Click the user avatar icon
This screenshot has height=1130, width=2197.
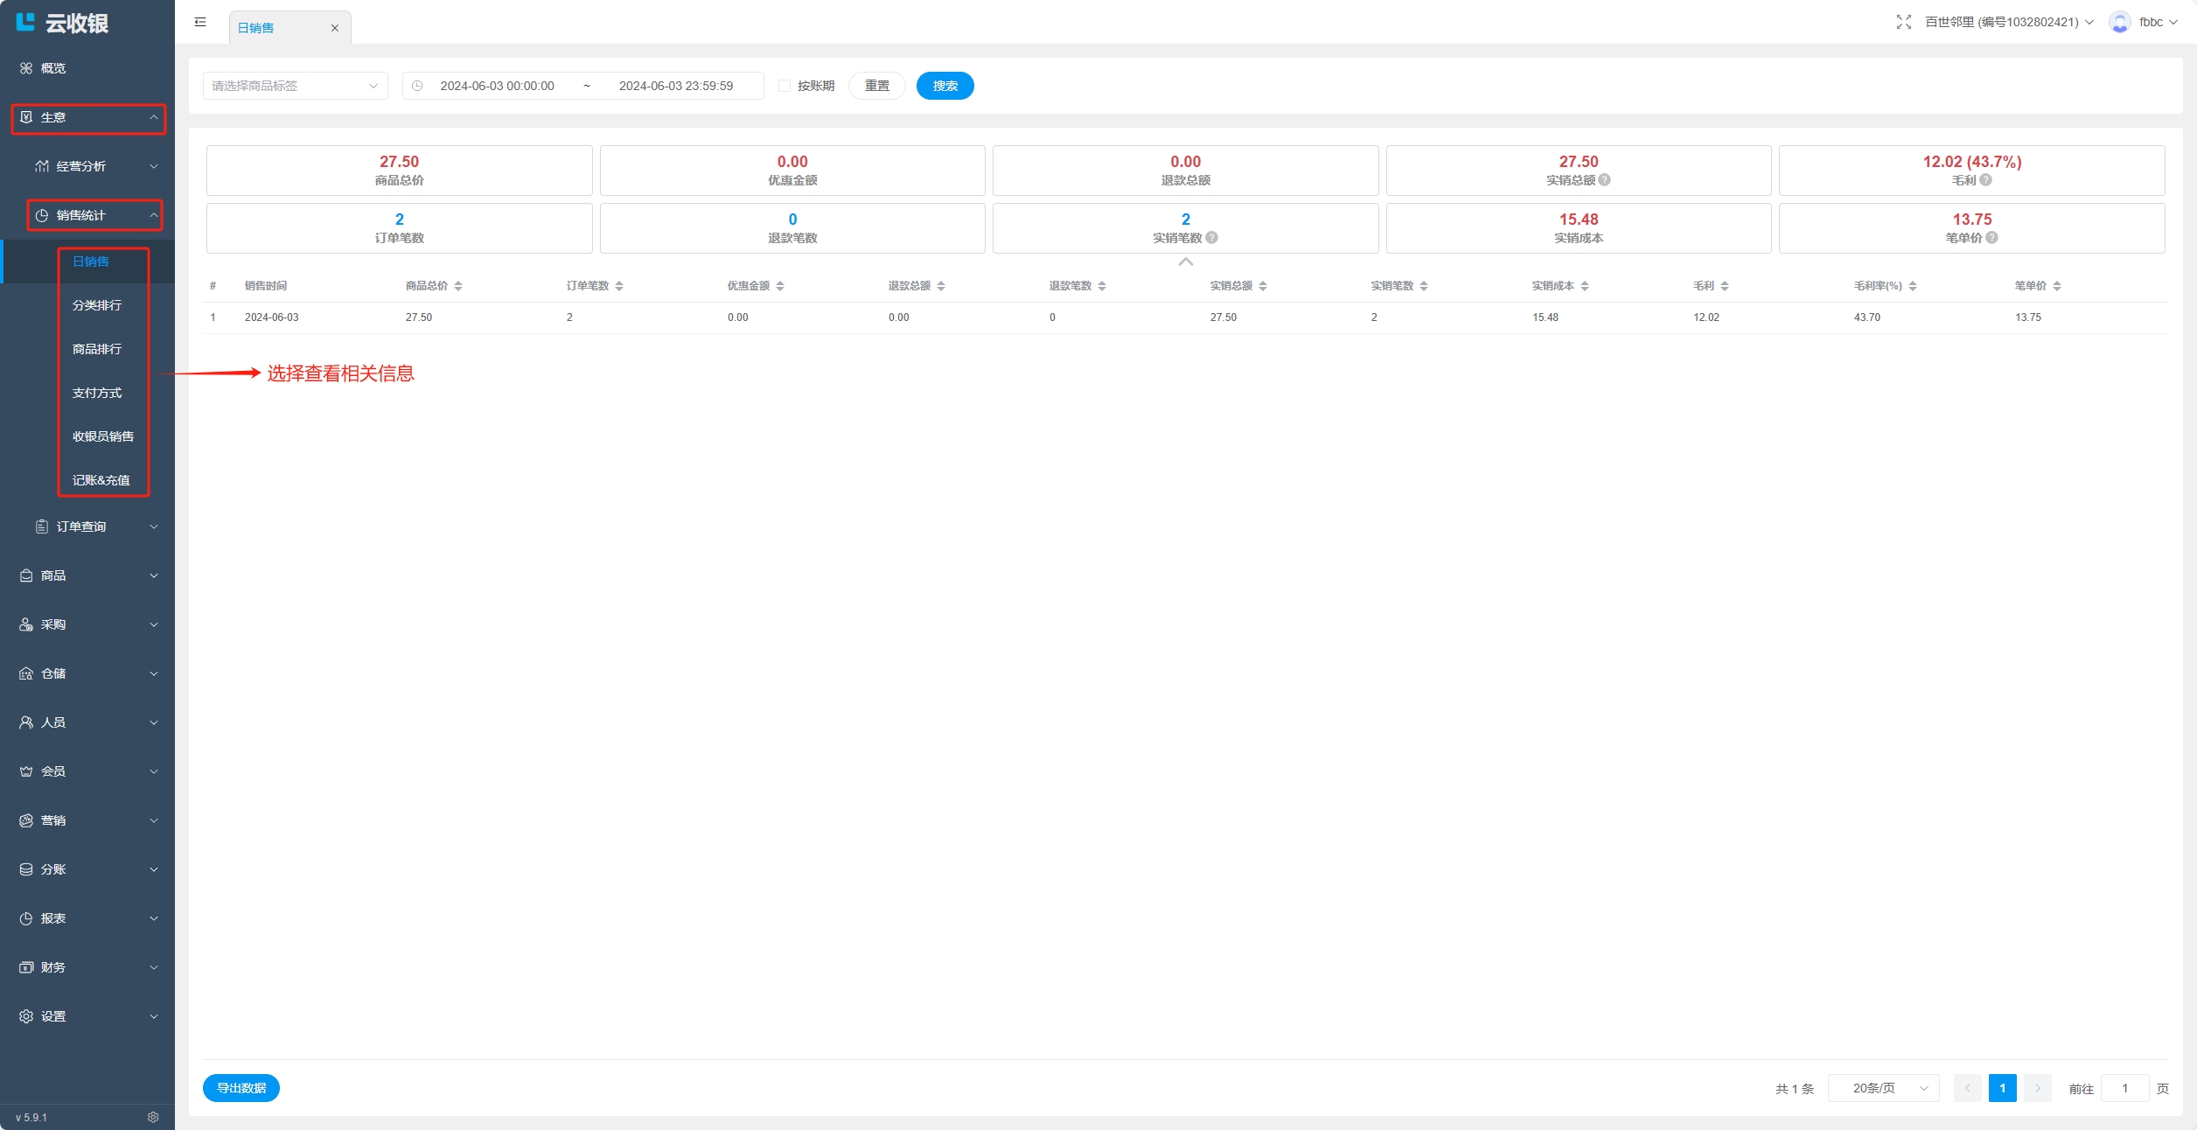tap(2119, 22)
